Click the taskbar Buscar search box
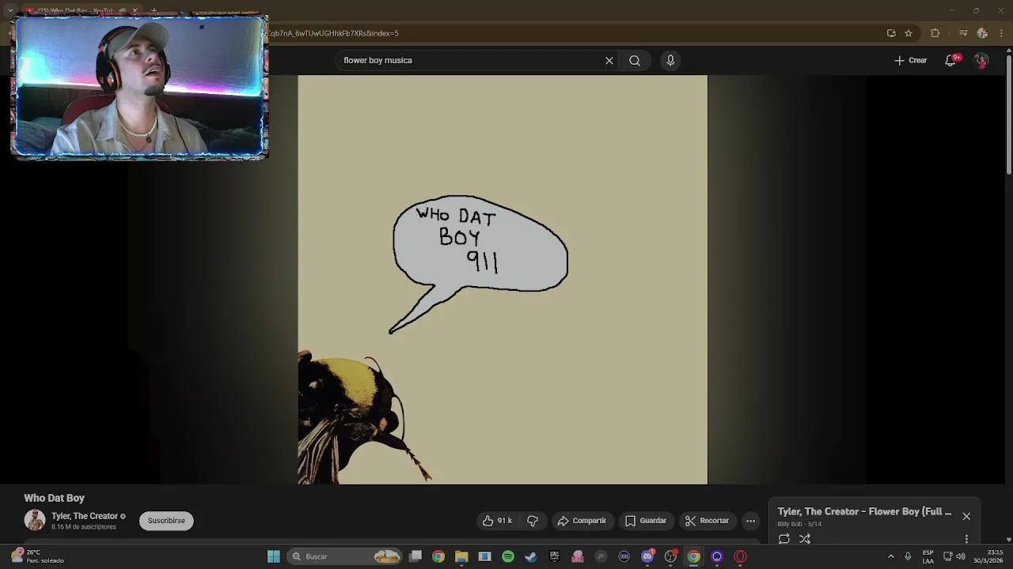Screen dimensions: 1013x569 pyautogui.click(x=344, y=556)
